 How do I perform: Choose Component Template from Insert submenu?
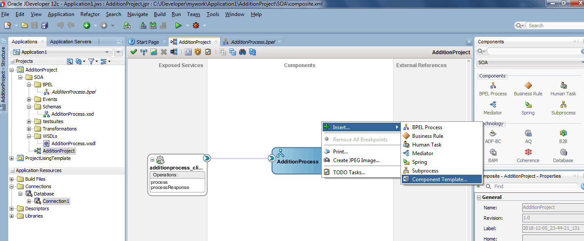[x=441, y=179]
